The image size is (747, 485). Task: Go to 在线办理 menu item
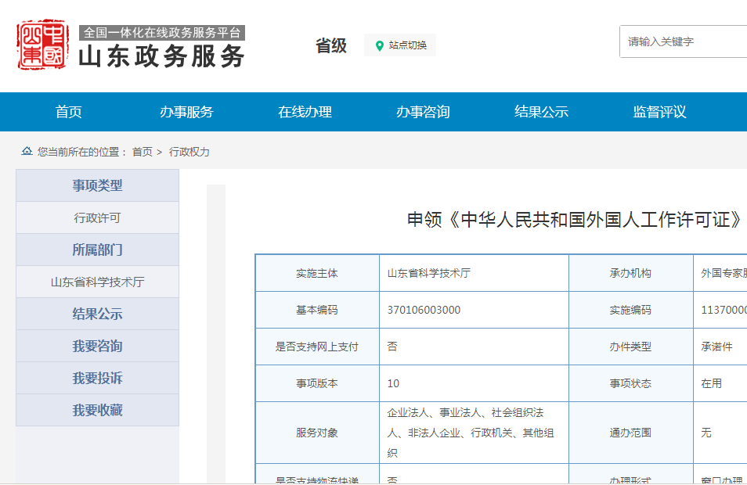click(x=305, y=112)
